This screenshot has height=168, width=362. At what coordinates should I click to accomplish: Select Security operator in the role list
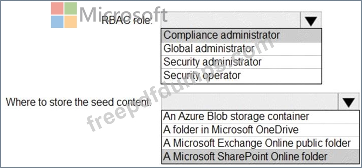coord(241,76)
